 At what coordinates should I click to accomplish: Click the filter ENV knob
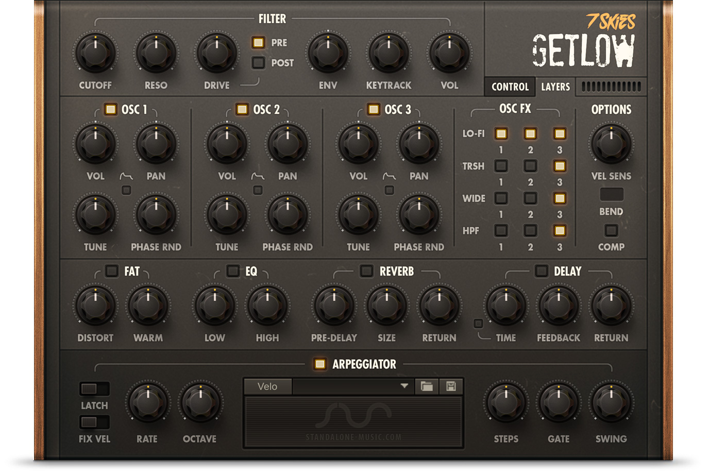click(328, 53)
